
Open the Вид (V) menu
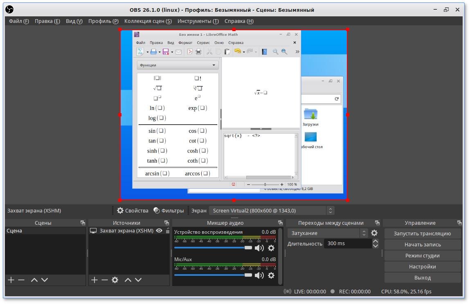(x=74, y=21)
